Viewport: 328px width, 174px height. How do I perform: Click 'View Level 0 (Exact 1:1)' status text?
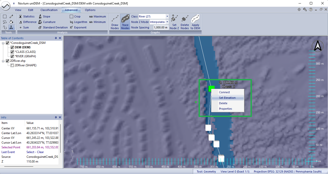(235, 172)
